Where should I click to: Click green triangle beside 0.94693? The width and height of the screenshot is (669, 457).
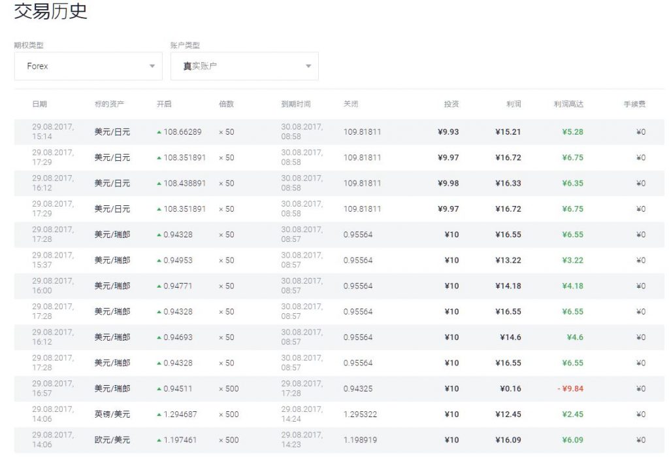point(159,338)
